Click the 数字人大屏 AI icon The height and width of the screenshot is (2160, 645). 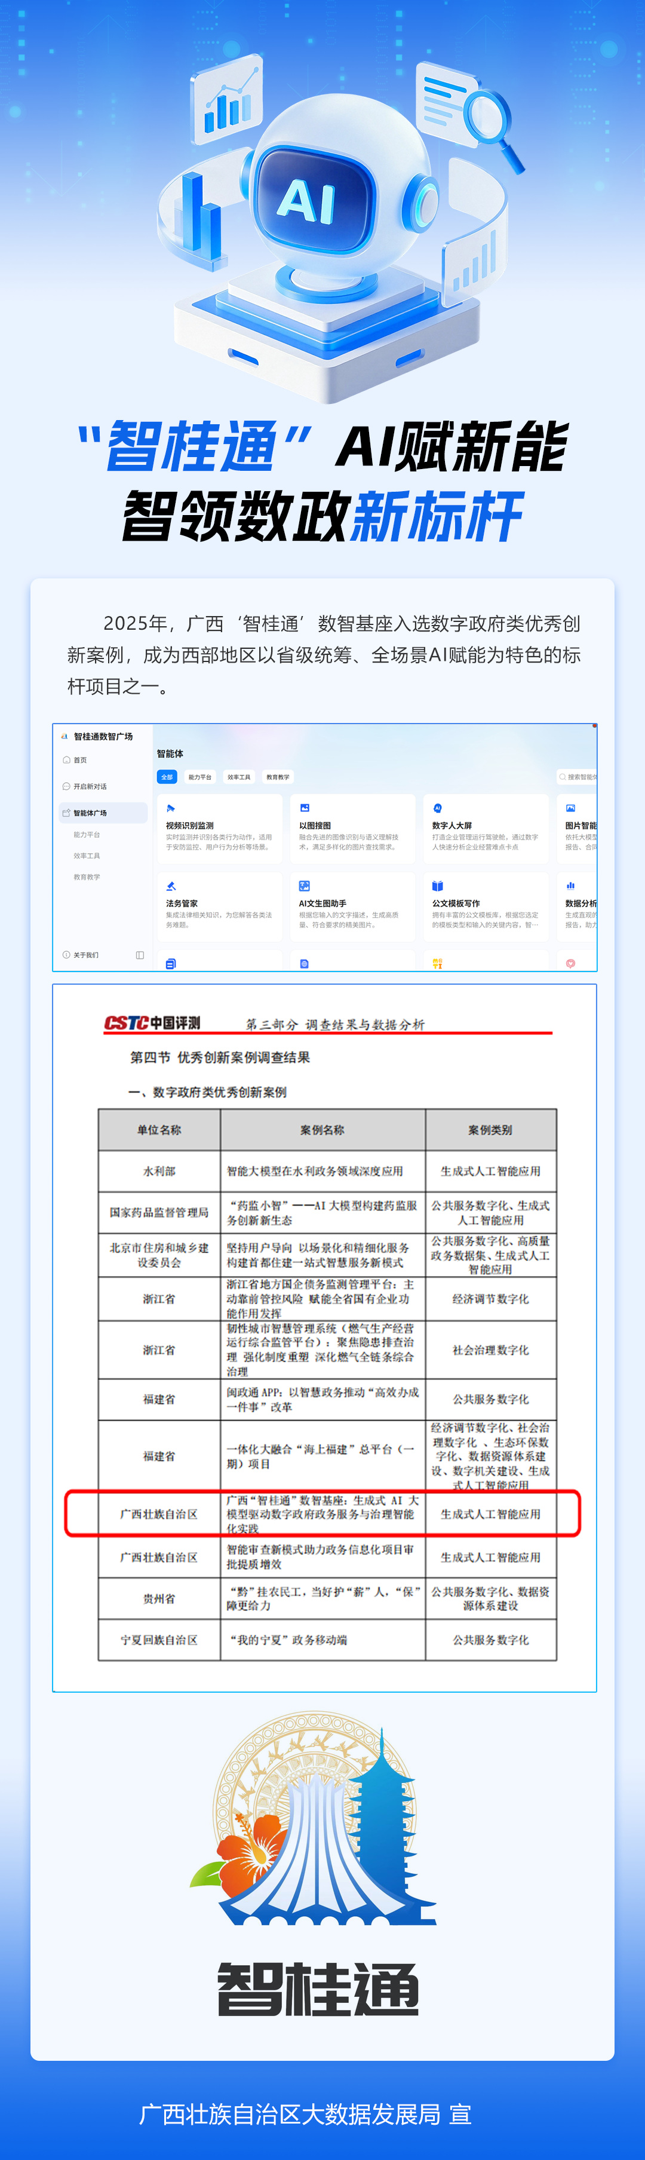(x=437, y=808)
